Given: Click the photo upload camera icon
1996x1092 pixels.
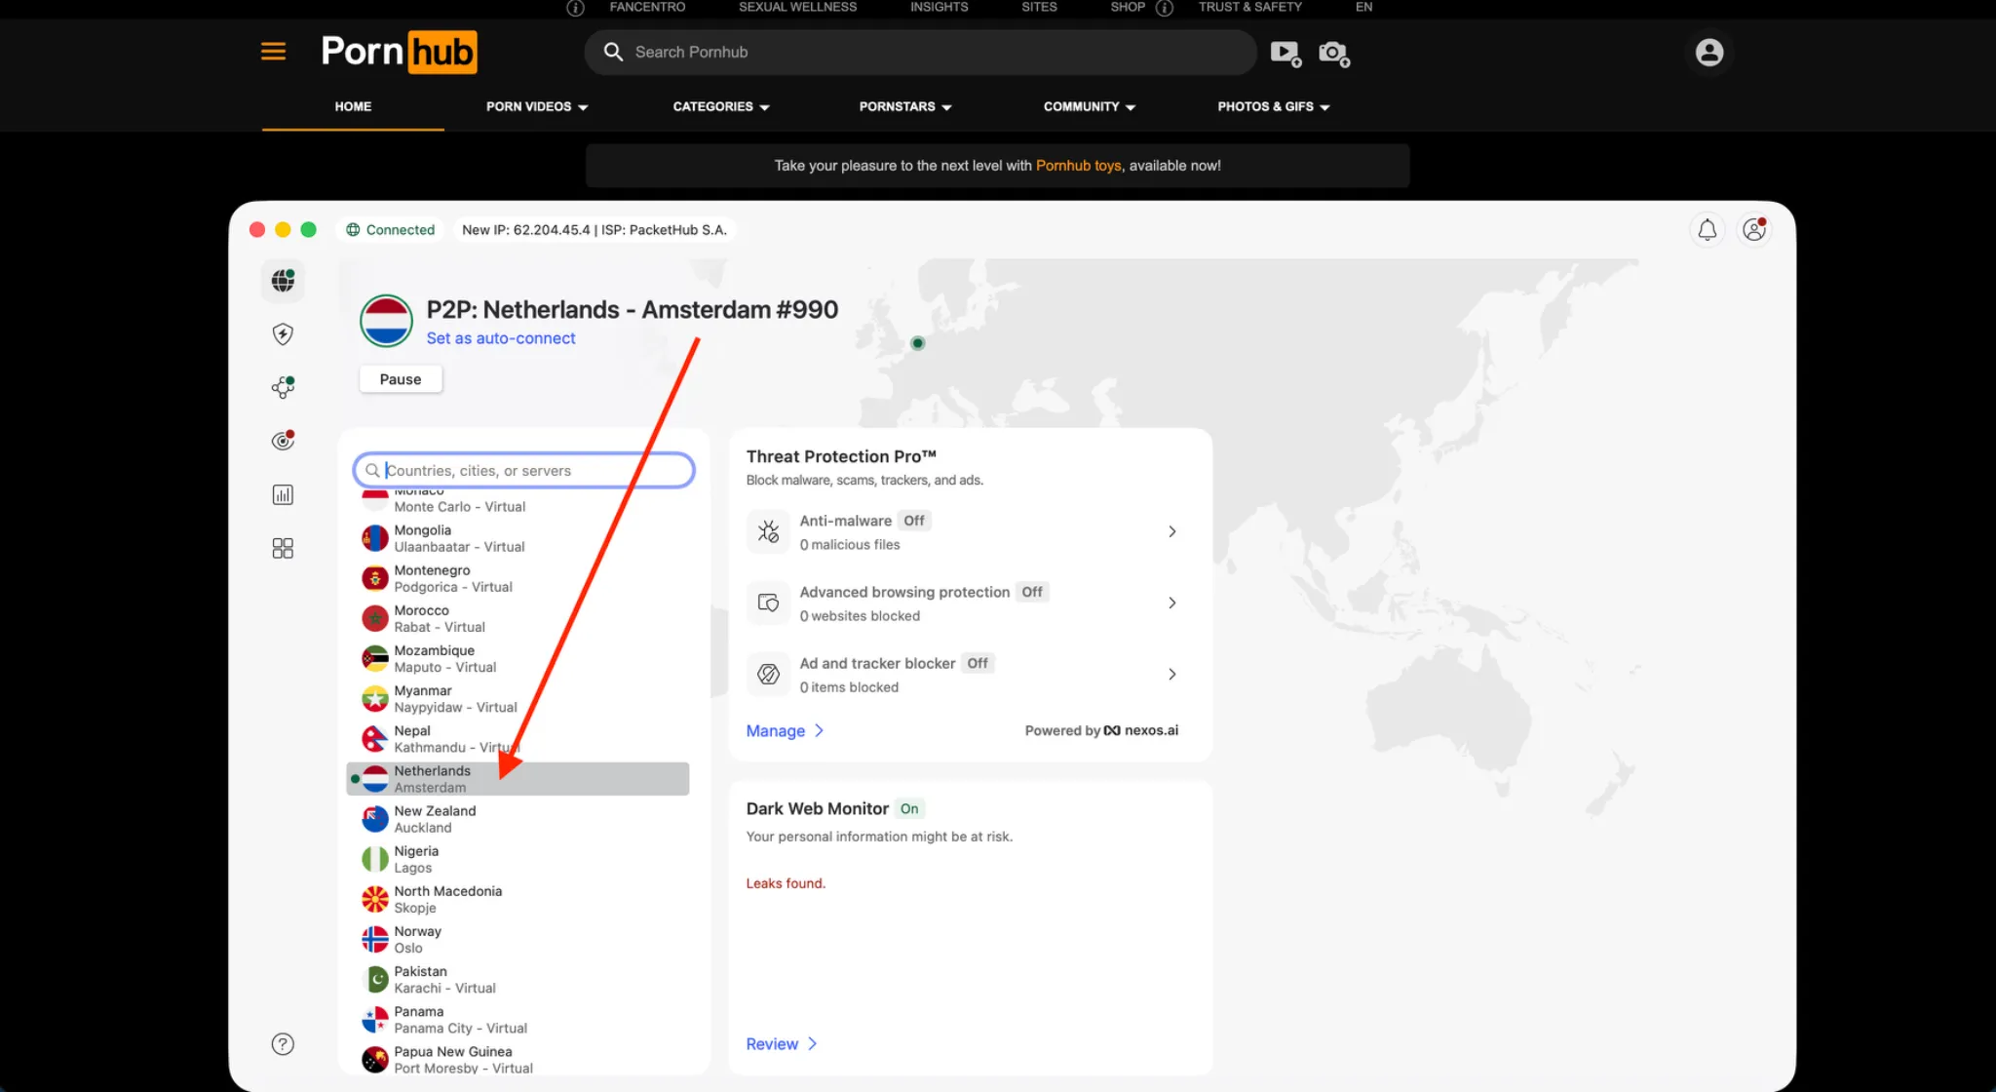Looking at the screenshot, I should (1332, 54).
